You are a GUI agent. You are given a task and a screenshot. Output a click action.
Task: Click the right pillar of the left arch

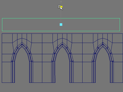[x=31, y=72]
